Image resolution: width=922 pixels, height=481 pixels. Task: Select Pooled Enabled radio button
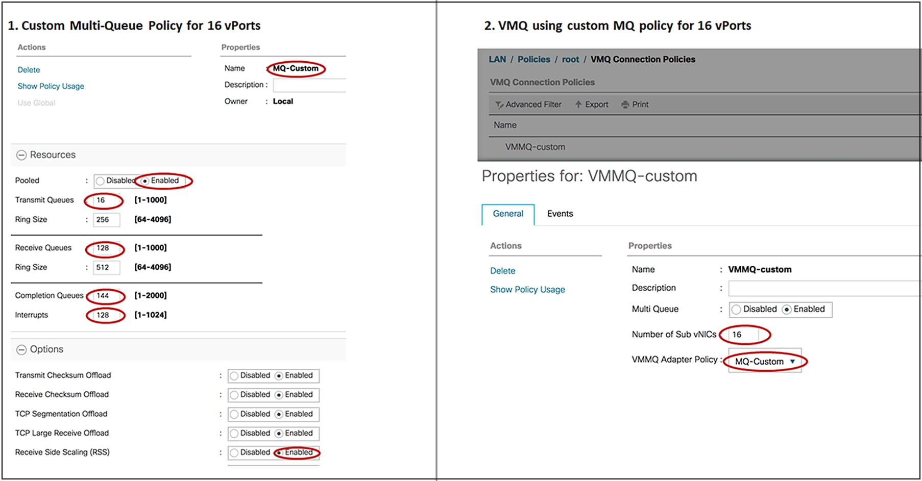(x=145, y=181)
